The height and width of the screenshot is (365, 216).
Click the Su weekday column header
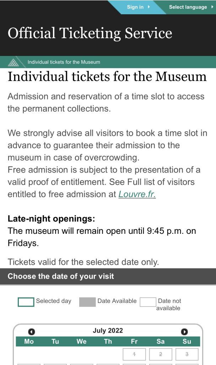187,341
